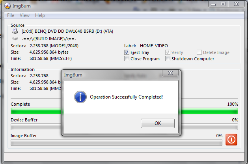This screenshot has width=248, height=164.
Task: Click the blue information icon in dialog
Action: point(80,97)
